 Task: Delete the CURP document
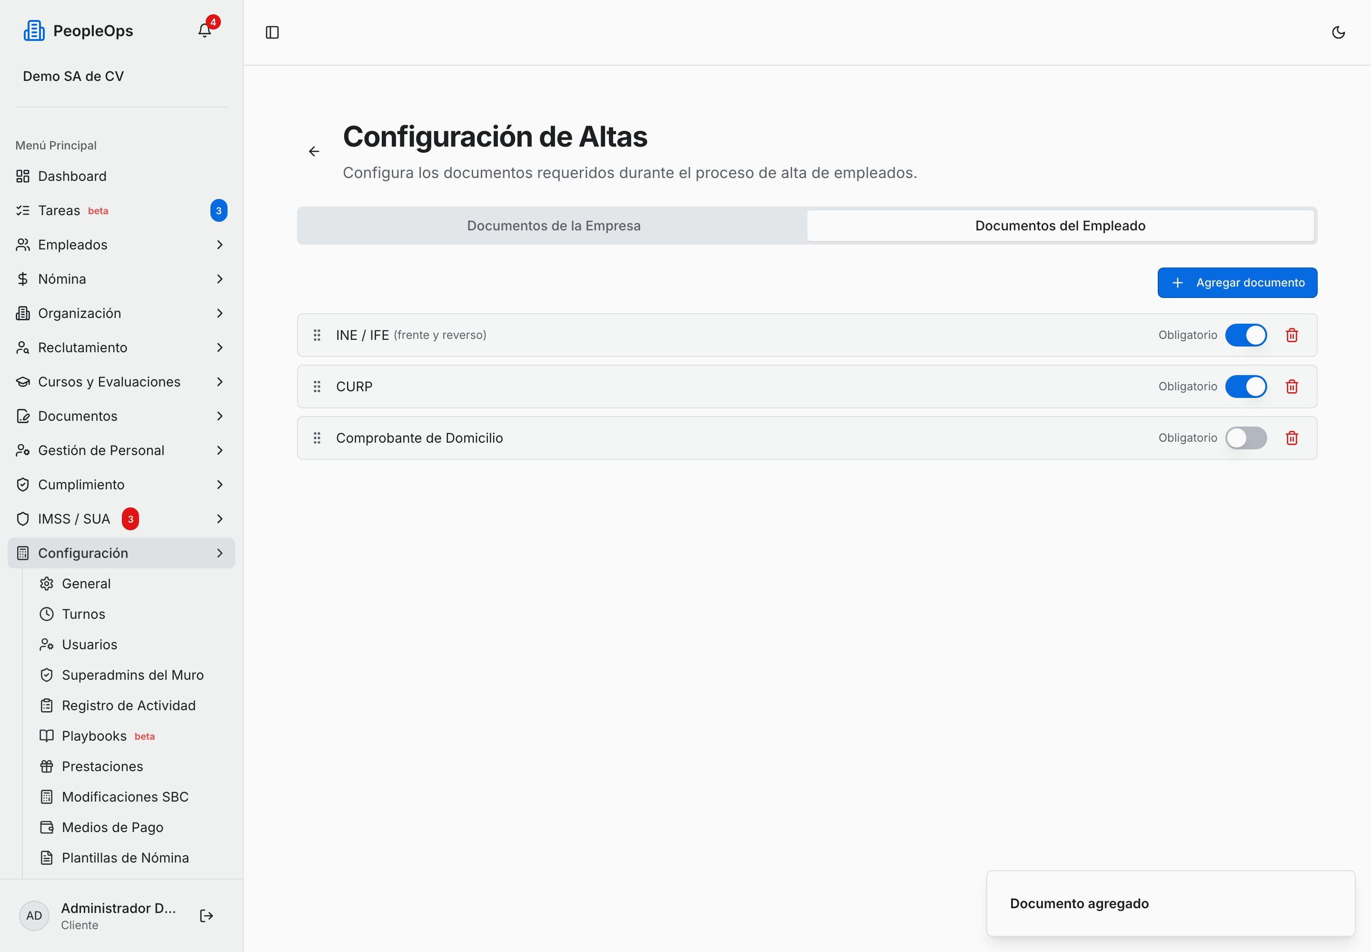[1292, 387]
